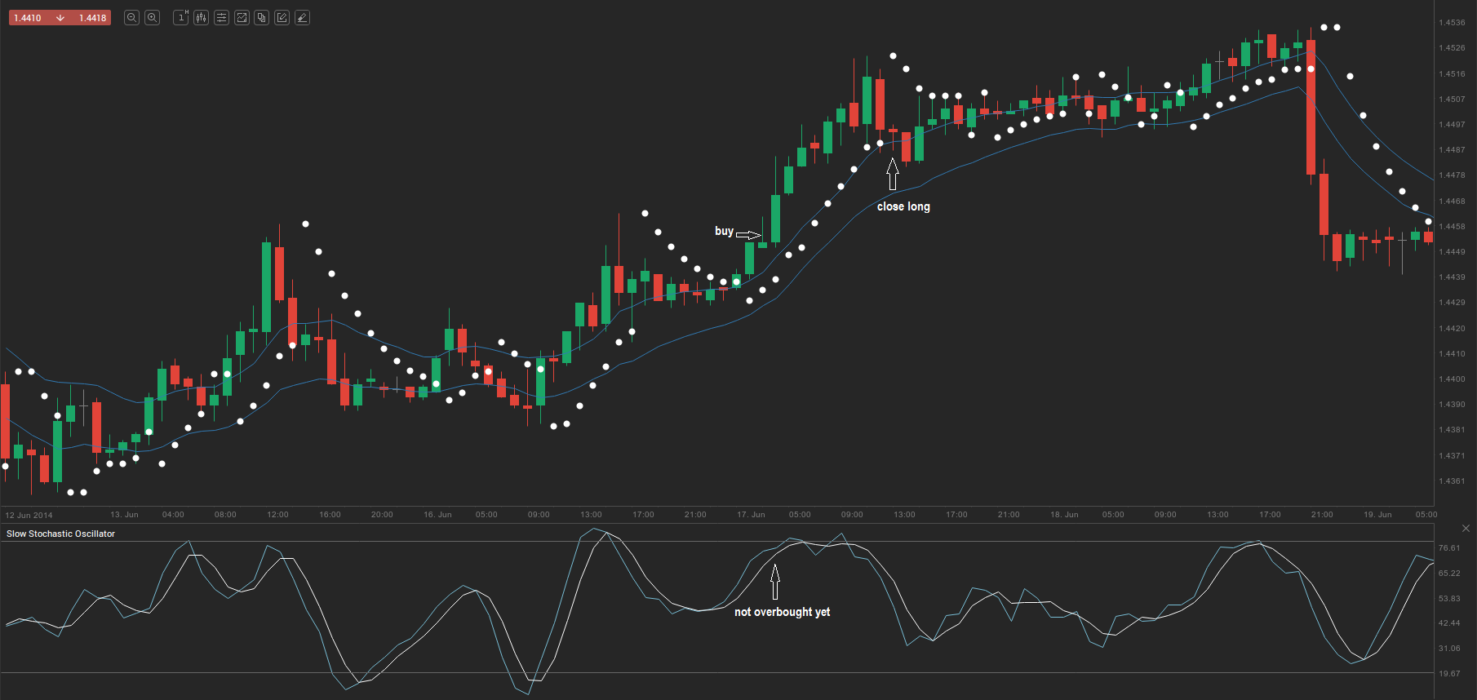
Task: Click the "17. Jun" date on time axis
Action: coord(751,515)
